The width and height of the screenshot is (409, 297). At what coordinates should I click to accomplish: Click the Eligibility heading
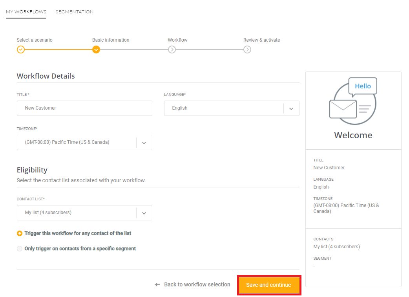32,170
